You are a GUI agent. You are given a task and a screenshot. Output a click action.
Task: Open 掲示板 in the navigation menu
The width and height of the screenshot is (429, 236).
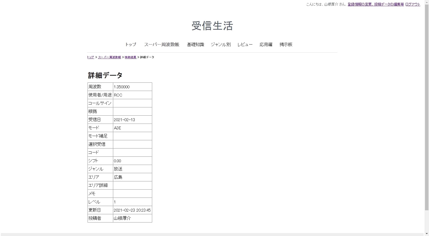pyautogui.click(x=286, y=45)
